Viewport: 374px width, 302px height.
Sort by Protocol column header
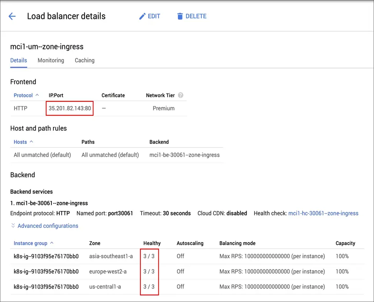pos(26,95)
